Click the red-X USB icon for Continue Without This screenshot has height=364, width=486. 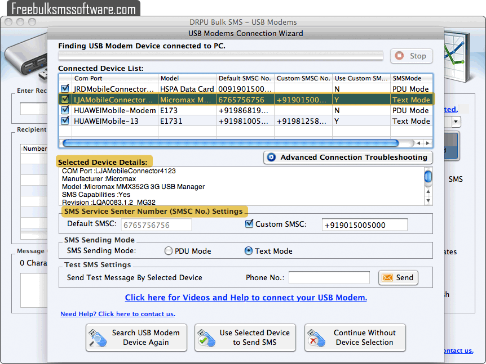click(316, 338)
